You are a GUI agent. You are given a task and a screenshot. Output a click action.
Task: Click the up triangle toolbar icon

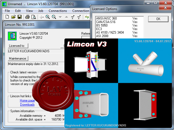coord(66,17)
